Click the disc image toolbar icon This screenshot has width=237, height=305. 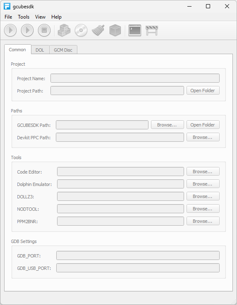click(x=81, y=30)
